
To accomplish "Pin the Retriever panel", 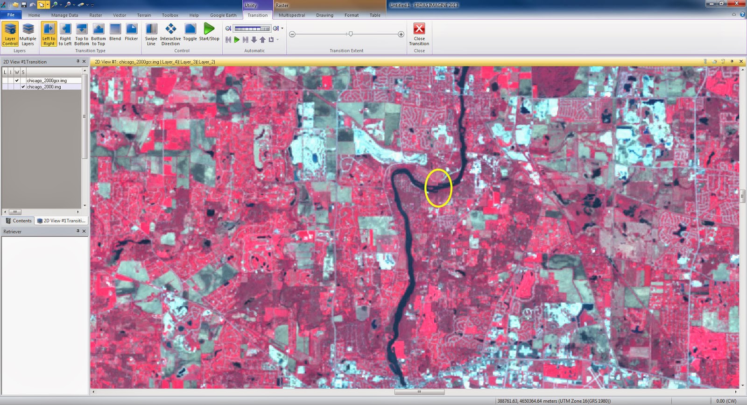I will pos(78,231).
